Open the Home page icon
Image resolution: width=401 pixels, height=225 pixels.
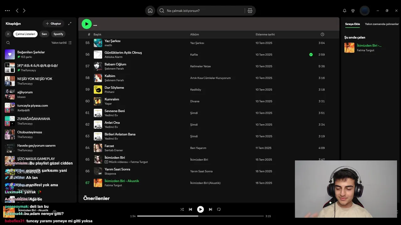click(x=150, y=11)
